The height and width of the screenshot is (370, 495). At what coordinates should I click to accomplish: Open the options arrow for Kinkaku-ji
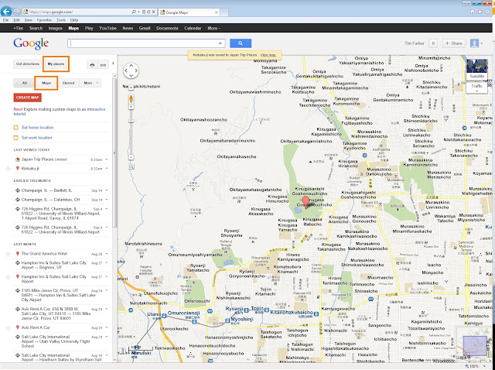point(107,169)
